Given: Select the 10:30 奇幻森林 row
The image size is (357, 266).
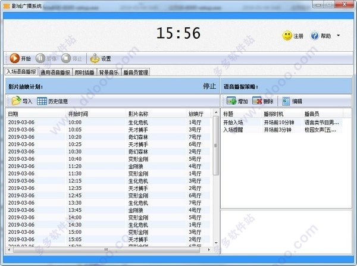Looking at the screenshot, I should (x=108, y=151).
